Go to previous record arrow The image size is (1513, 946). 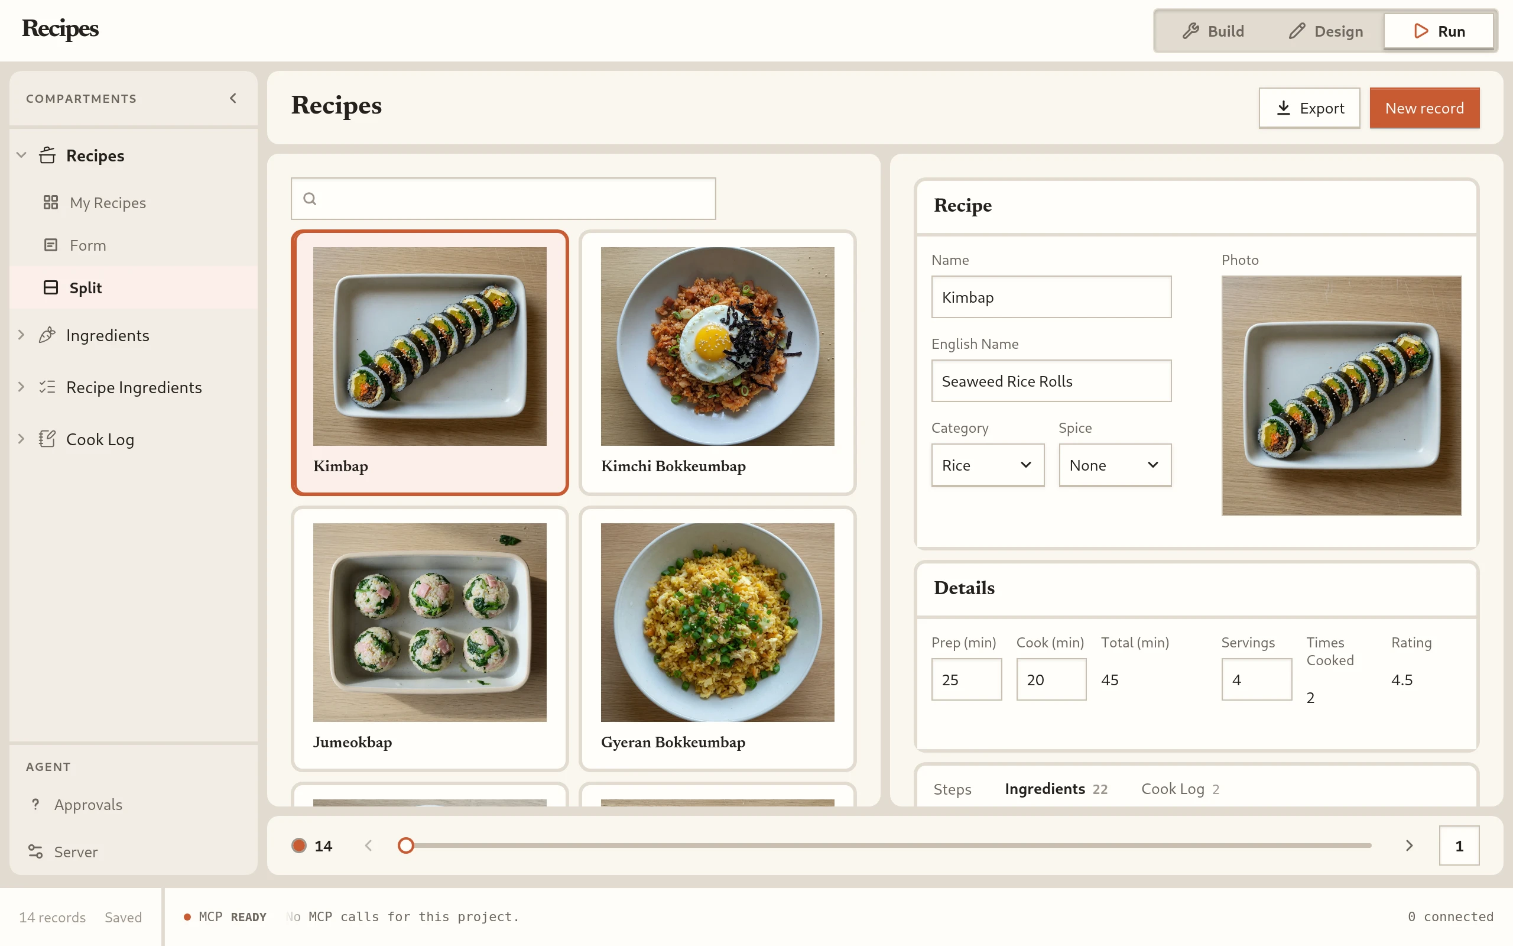(x=368, y=845)
